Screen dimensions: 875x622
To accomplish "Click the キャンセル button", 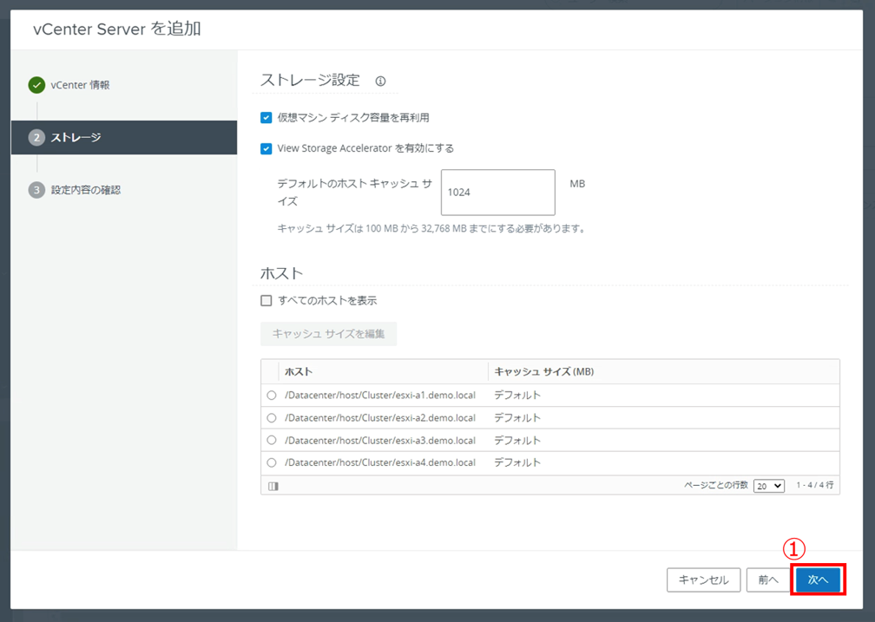I will (703, 579).
